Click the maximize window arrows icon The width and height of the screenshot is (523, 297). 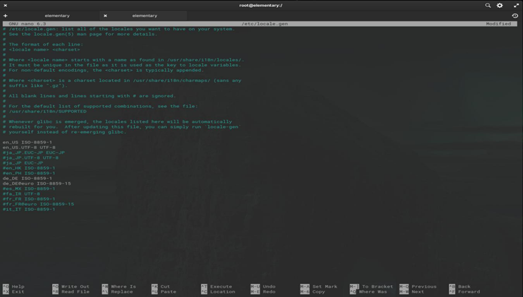pos(516,5)
